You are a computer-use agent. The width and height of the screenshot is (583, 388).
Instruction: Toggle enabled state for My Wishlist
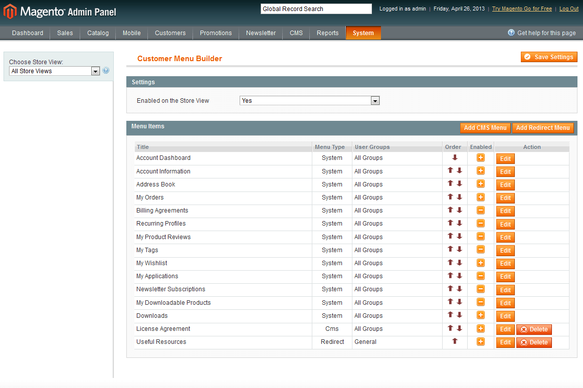(x=481, y=263)
